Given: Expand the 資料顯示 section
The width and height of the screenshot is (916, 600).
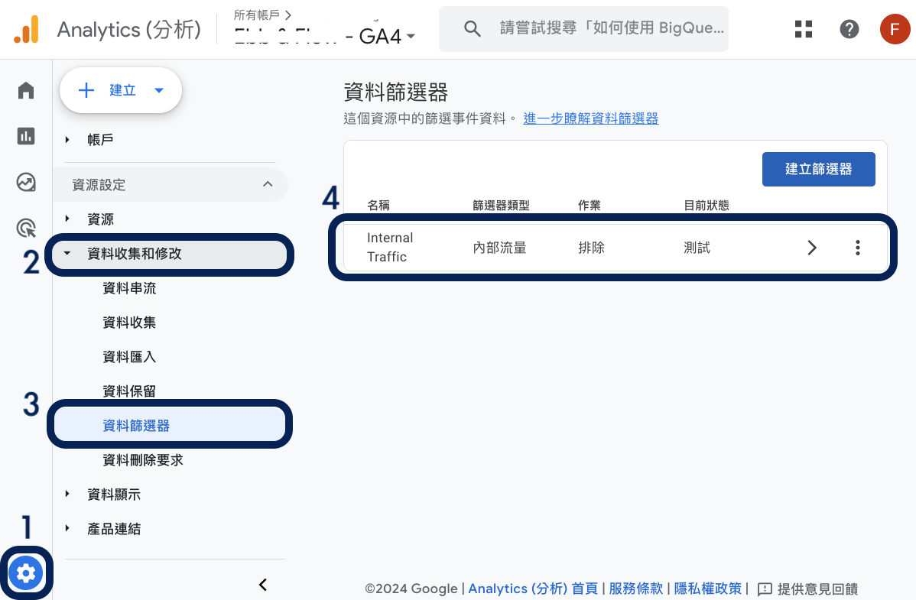Looking at the screenshot, I should coord(67,494).
